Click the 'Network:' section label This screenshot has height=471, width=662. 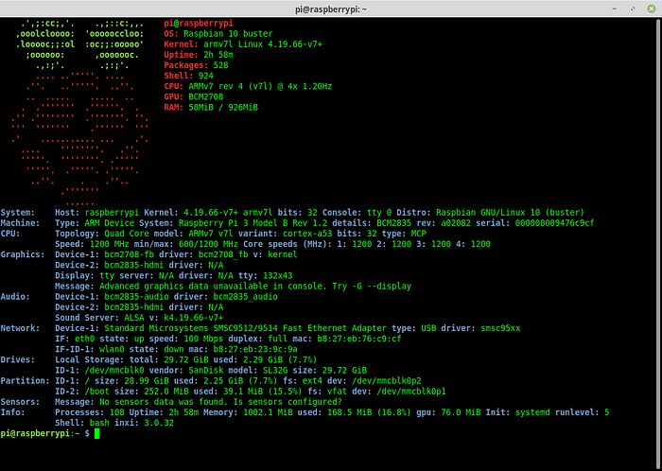[x=20, y=328]
